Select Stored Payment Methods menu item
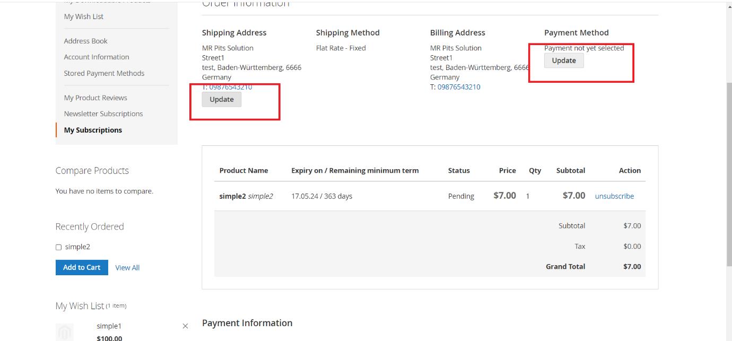This screenshot has width=732, height=341. (x=104, y=73)
